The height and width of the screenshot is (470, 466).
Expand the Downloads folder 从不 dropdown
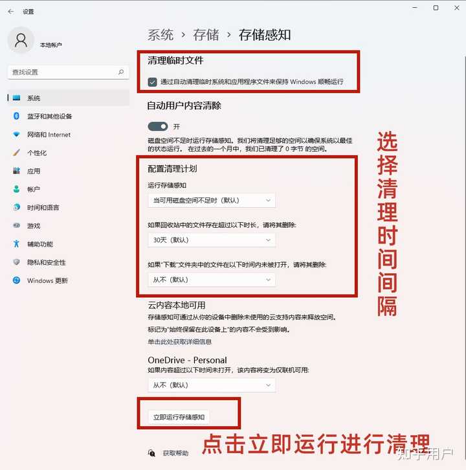(212, 280)
